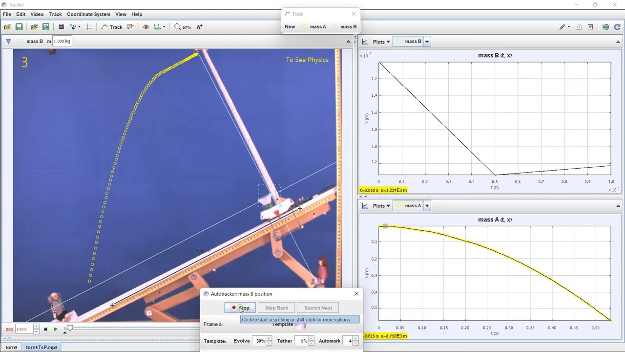Click the trail length graph icon
Screen dimensions: 625x352
click(x=157, y=27)
